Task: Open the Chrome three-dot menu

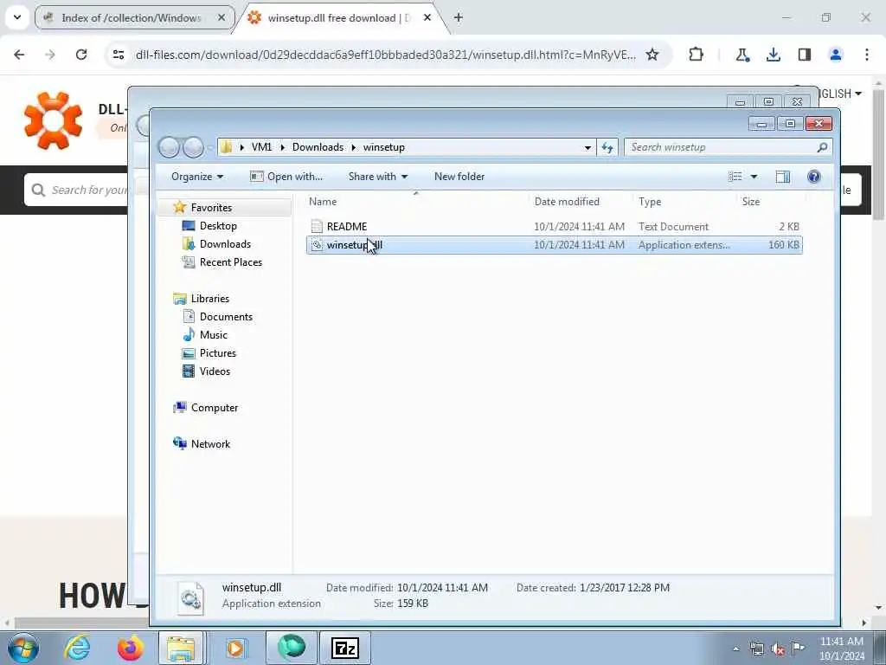Action: (x=867, y=55)
